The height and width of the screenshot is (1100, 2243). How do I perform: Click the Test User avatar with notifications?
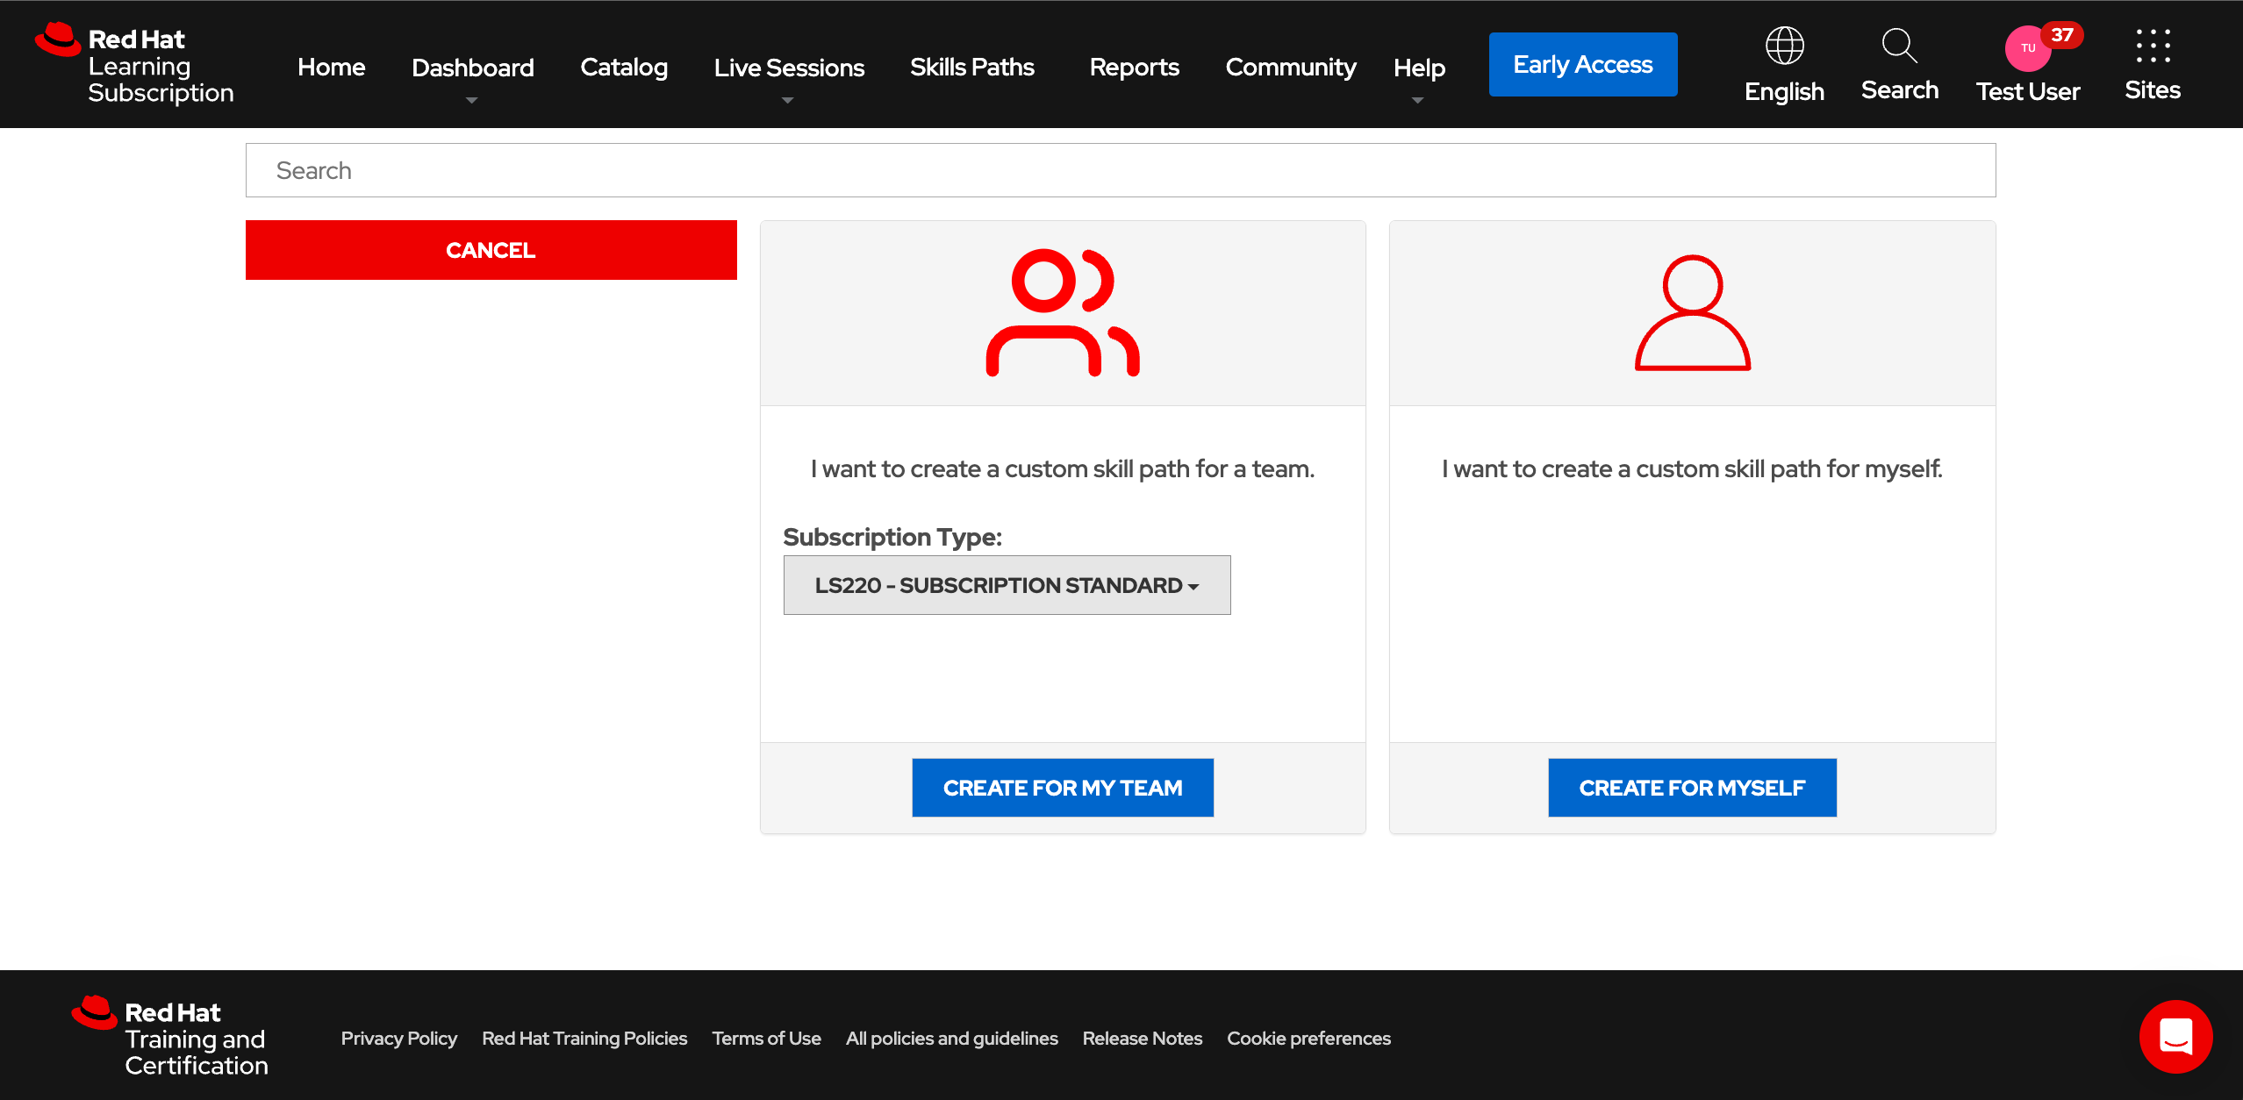coord(2027,48)
